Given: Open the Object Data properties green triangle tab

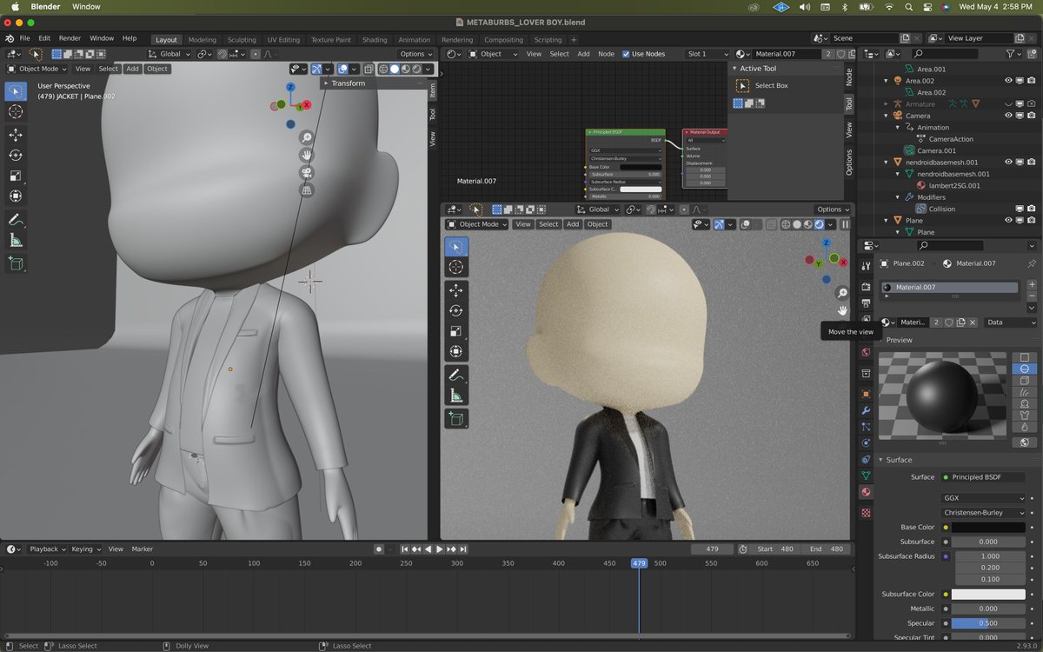Looking at the screenshot, I should coord(865,476).
